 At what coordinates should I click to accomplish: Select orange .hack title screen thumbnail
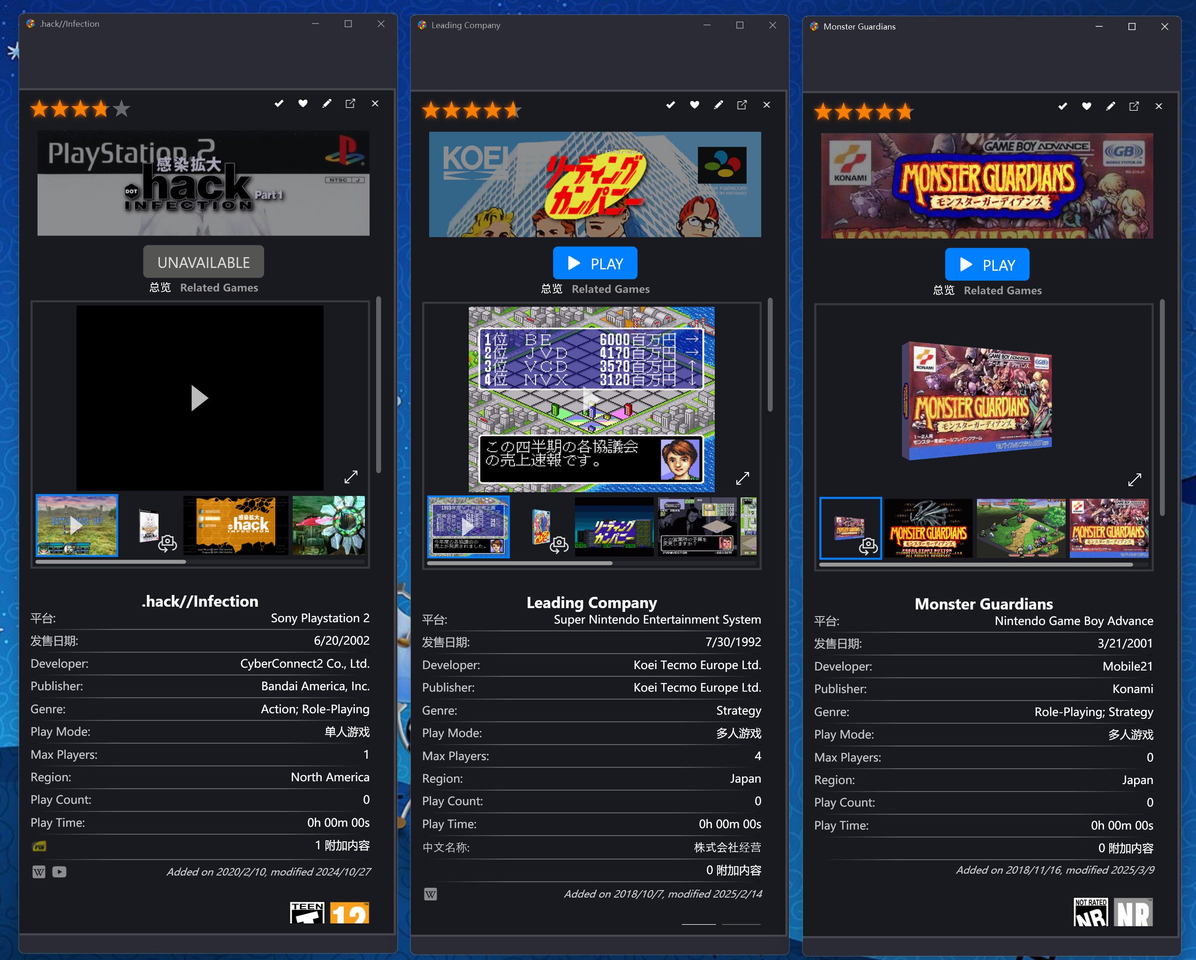click(236, 526)
